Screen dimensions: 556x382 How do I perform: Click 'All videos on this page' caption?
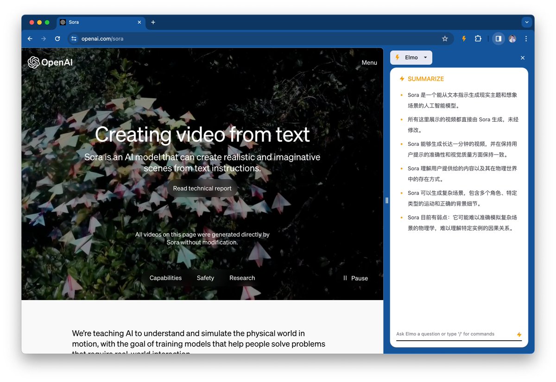click(202, 238)
